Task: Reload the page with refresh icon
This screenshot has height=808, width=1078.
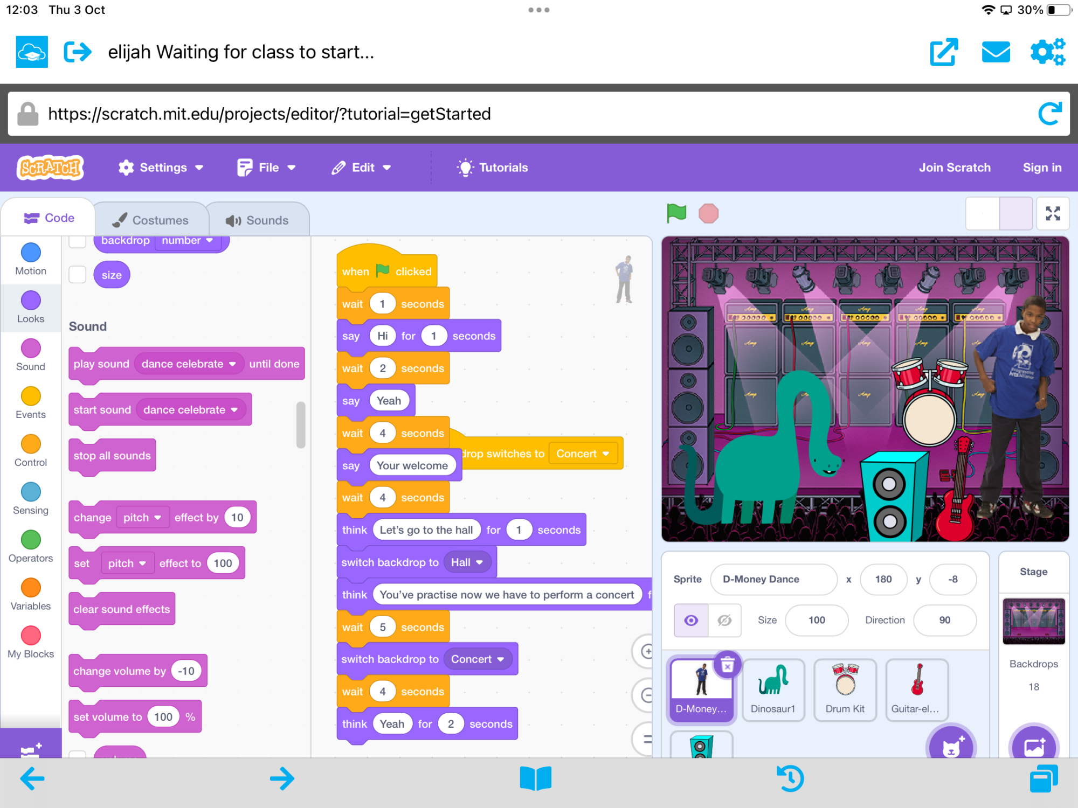Action: click(x=1049, y=114)
